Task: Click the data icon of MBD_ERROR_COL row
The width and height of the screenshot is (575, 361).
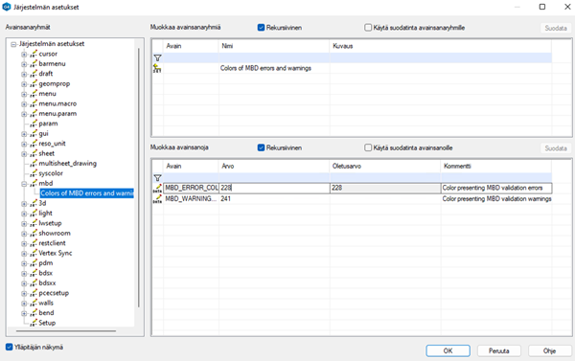Action: pos(157,189)
